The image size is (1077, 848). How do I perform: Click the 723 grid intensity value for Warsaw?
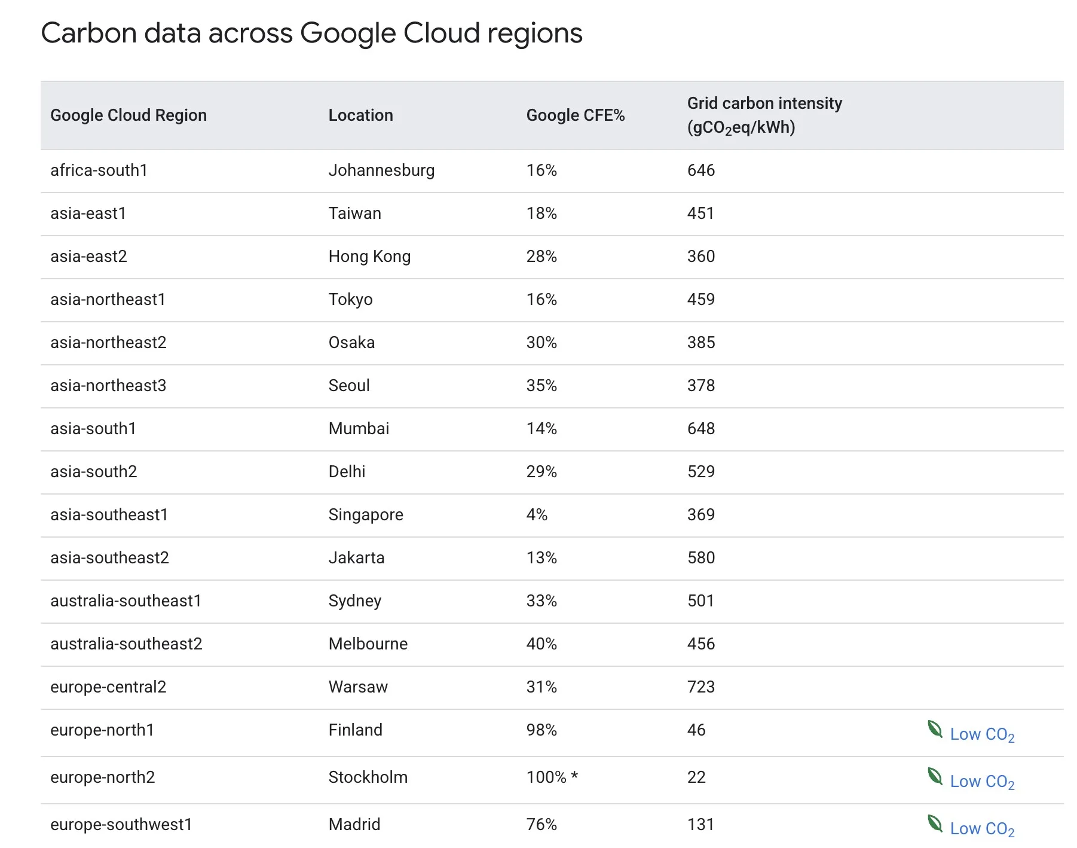701,687
